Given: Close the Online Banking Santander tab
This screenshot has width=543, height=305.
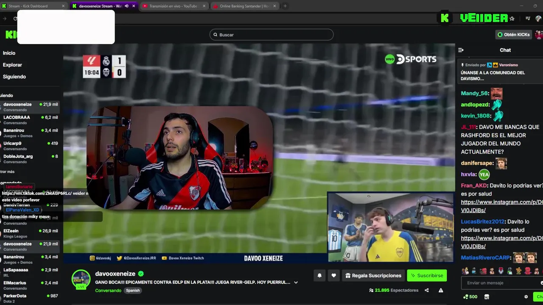Looking at the screenshot, I should (x=274, y=6).
